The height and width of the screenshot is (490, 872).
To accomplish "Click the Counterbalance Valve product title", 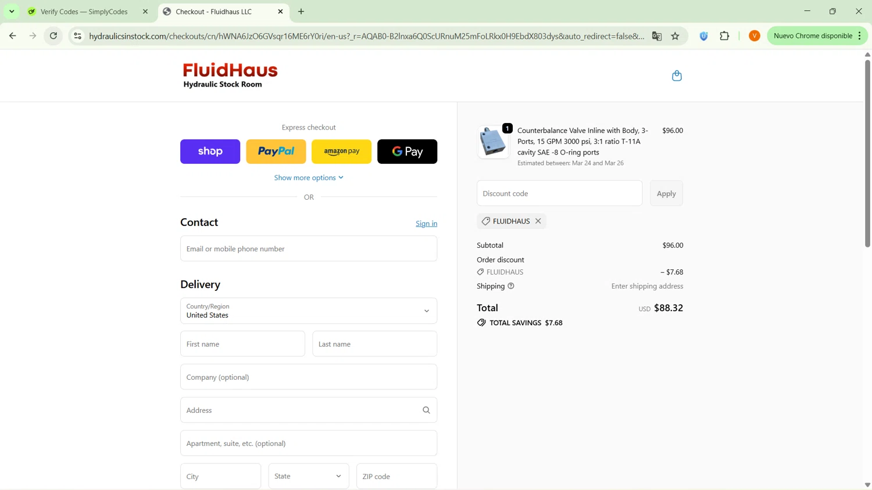I will (x=583, y=141).
